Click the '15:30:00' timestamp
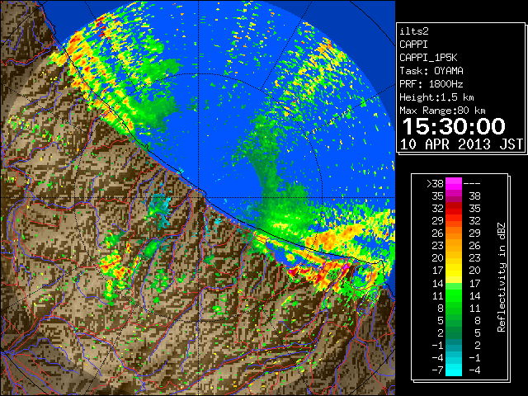Image resolution: width=528 pixels, height=396 pixels. 454,126
